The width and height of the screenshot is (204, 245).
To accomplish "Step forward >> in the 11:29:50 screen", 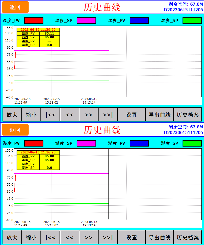I will pyautogui.click(x=89, y=115).
